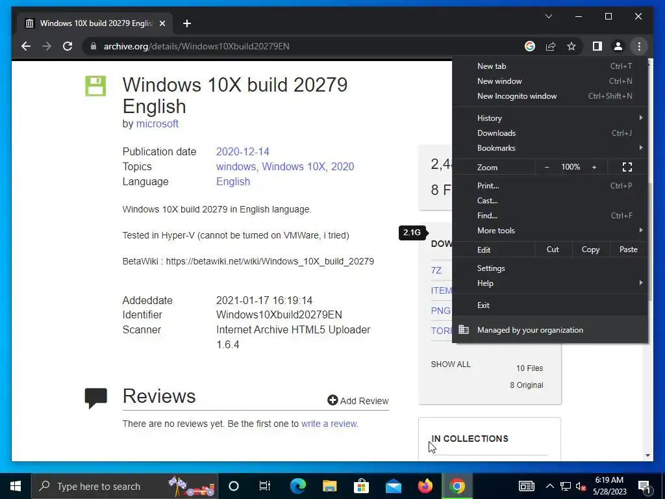Screen dimensions: 665x499
Task: Click the Chrome three-dot menu button
Action: click(x=639, y=46)
